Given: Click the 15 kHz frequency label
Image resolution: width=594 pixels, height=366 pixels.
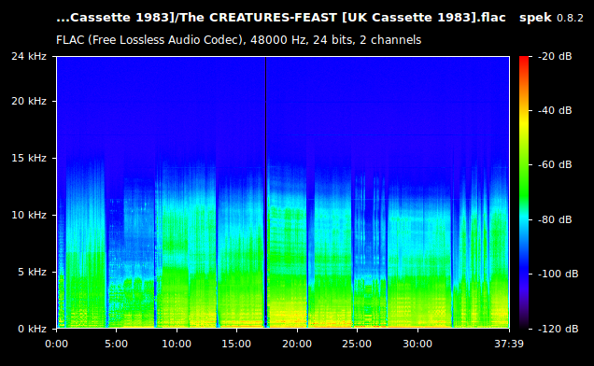Looking at the screenshot, I should tap(29, 158).
